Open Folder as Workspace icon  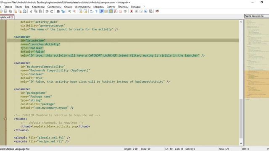point(121,11)
